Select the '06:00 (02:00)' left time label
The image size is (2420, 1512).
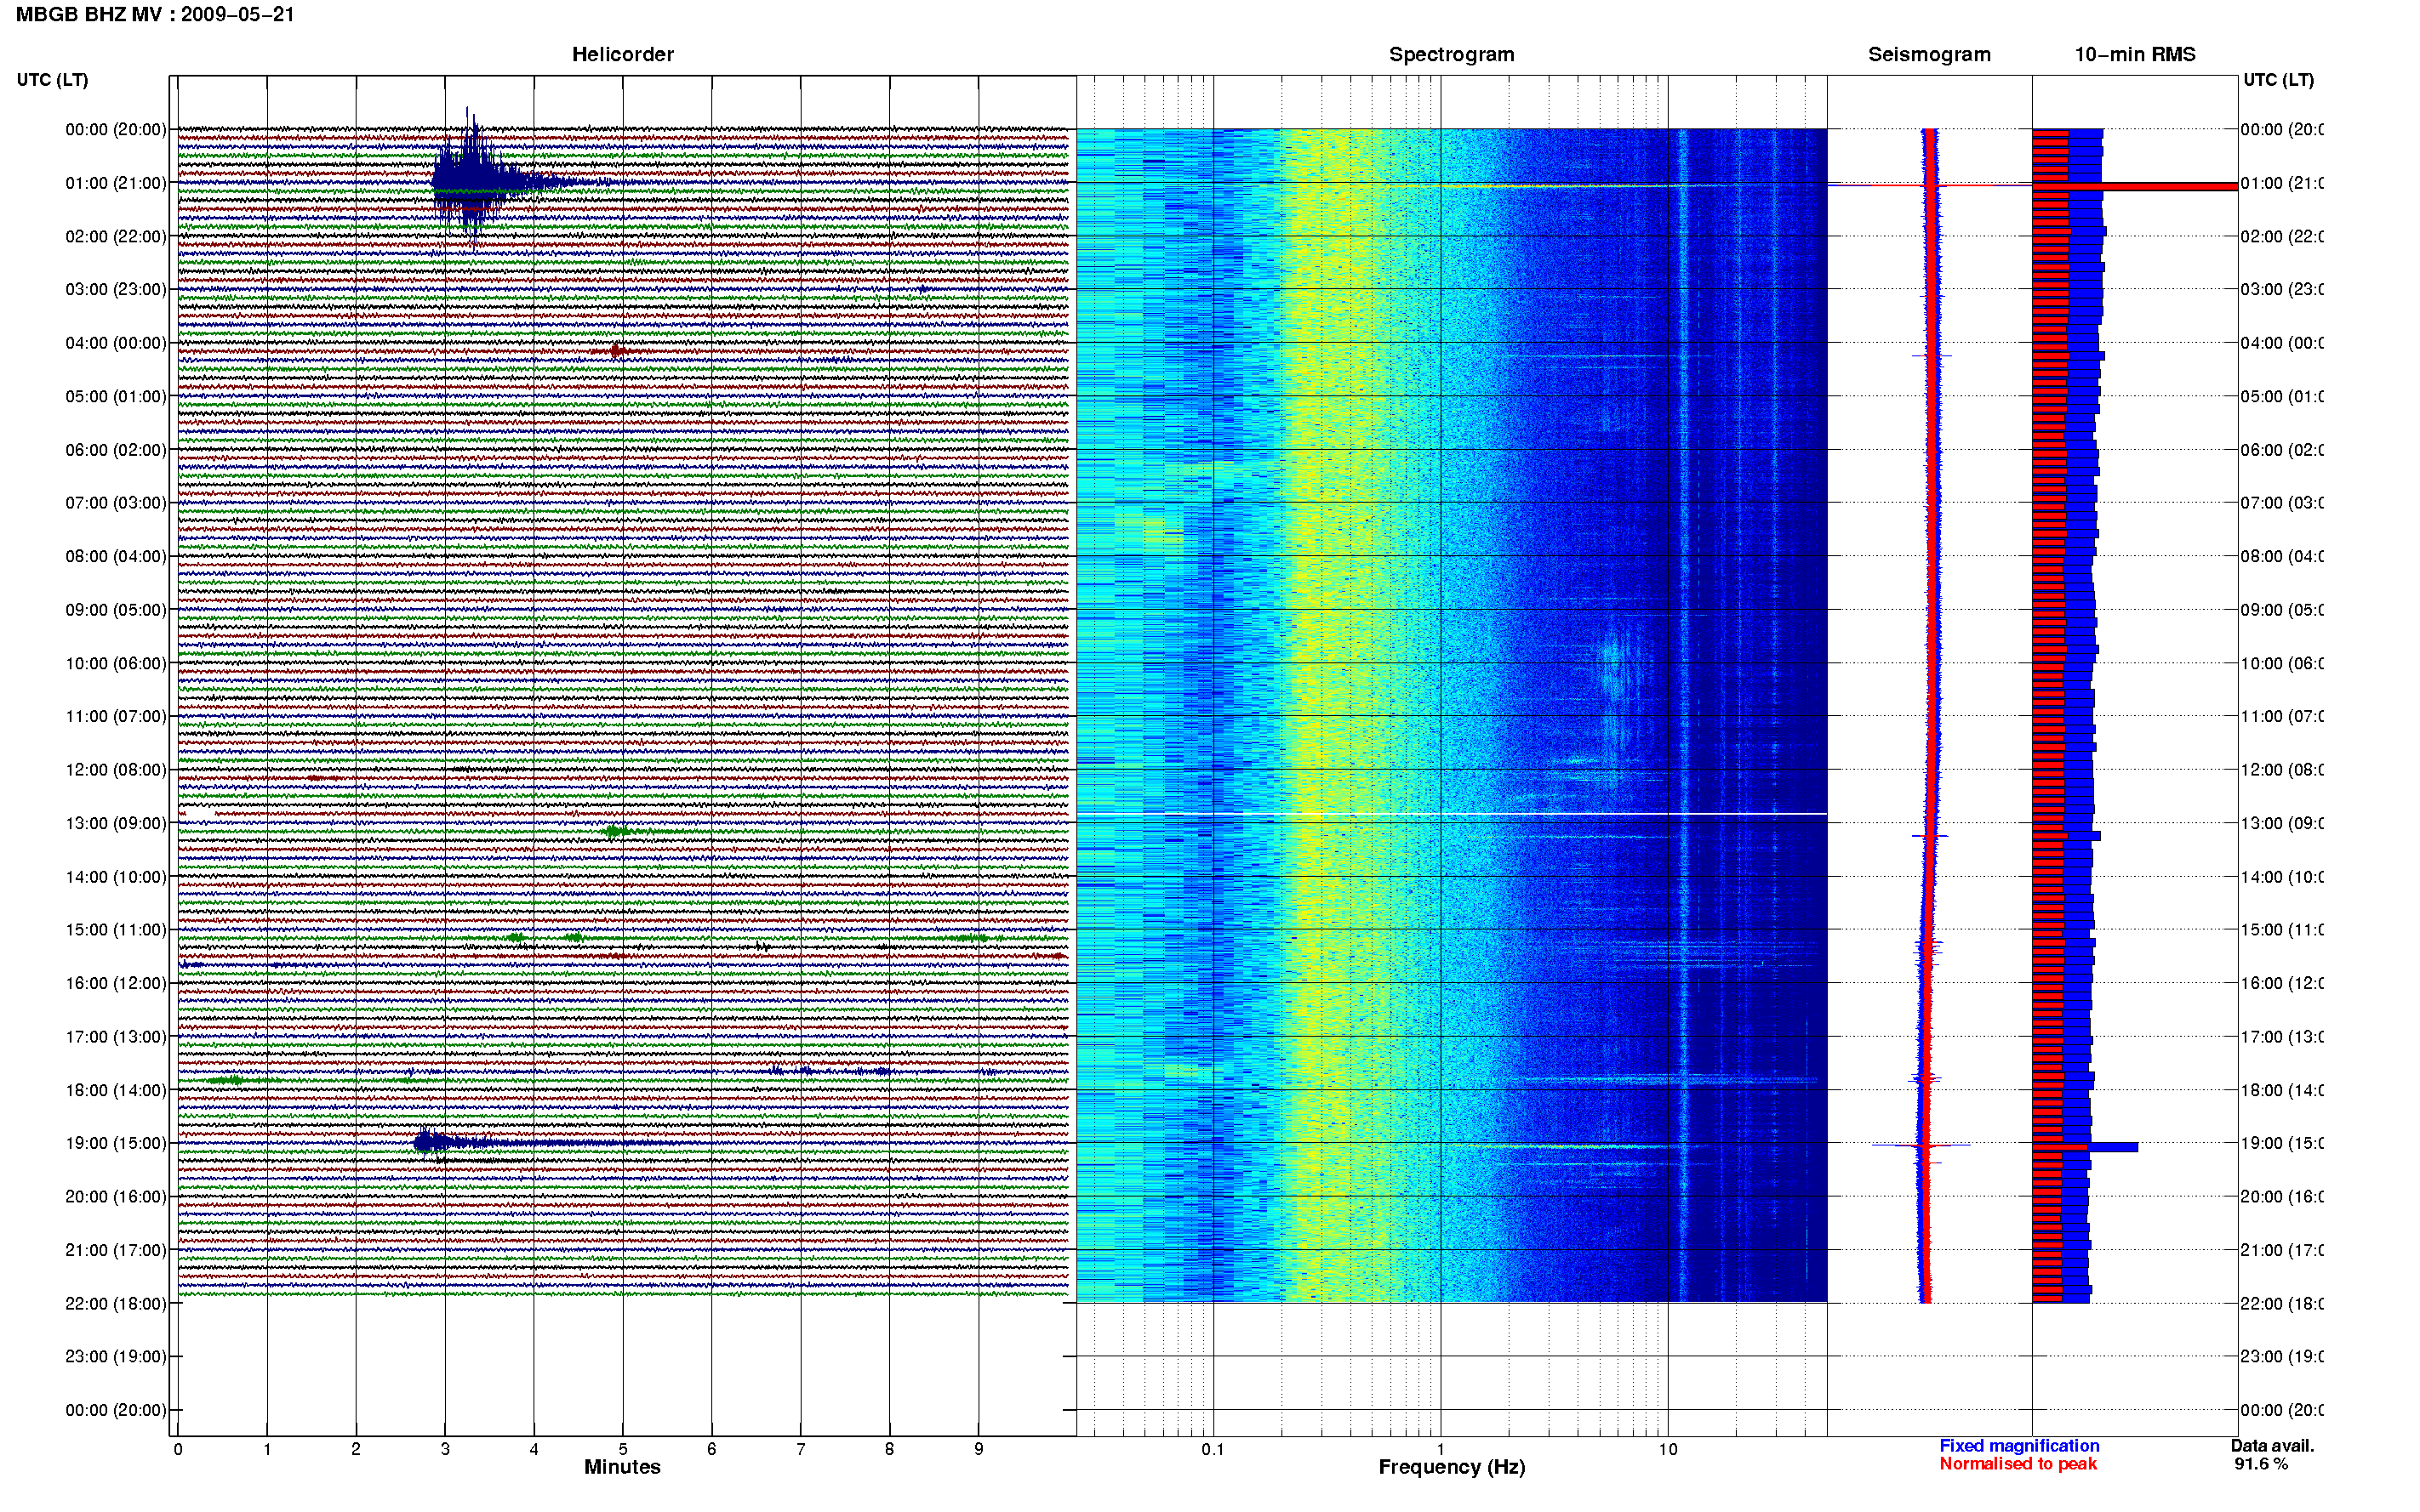click(x=115, y=450)
